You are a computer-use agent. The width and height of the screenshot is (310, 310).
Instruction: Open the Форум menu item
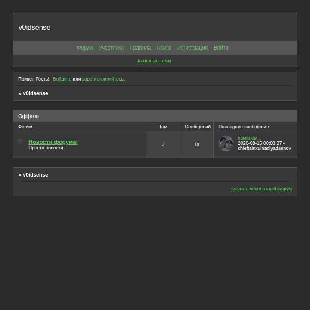tap(85, 48)
